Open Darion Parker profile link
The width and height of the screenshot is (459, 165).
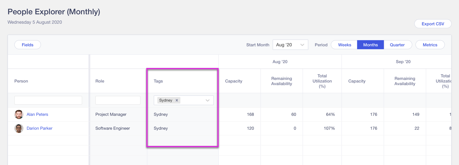coord(39,128)
